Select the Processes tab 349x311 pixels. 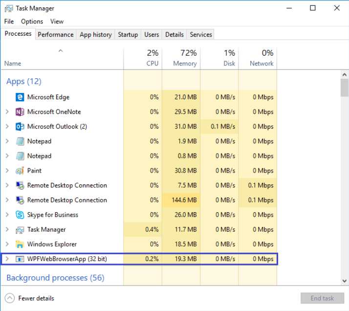pyautogui.click(x=18, y=34)
